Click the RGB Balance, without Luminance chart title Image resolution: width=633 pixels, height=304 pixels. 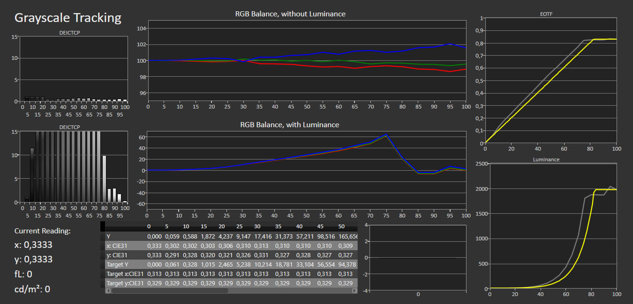290,14
